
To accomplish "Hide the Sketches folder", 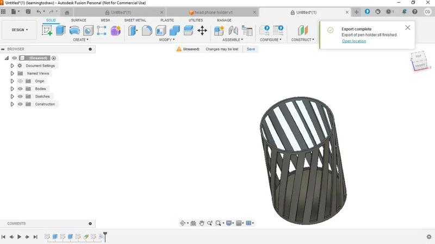I will 20,97.
